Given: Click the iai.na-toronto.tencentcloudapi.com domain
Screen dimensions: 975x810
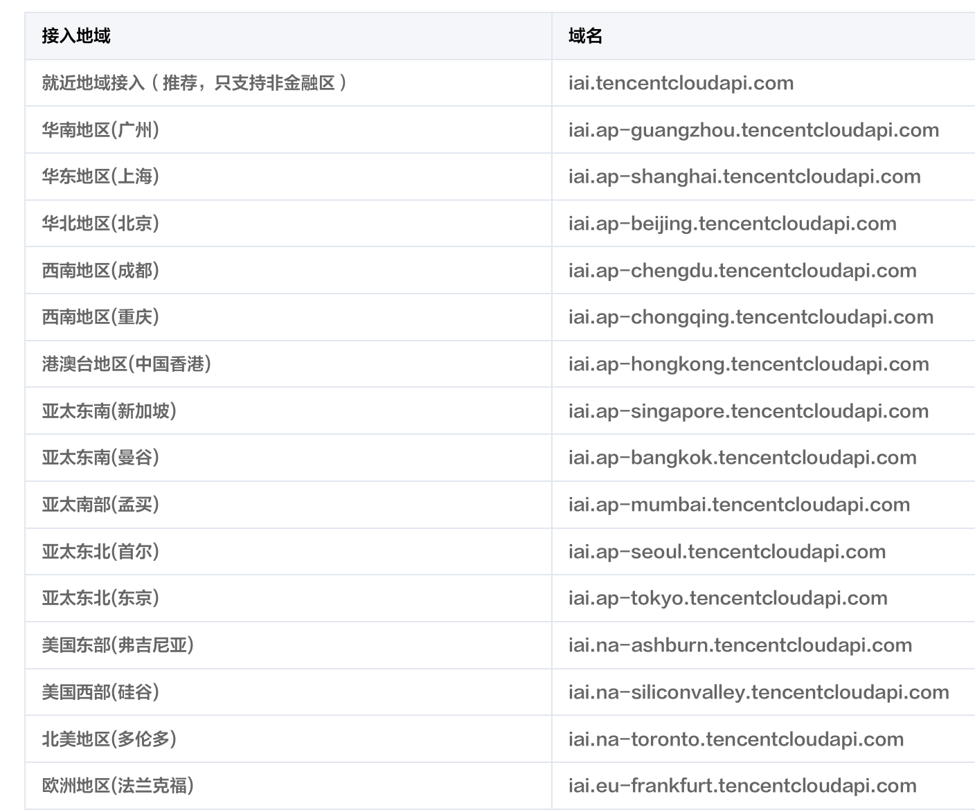Looking at the screenshot, I should (x=736, y=739).
